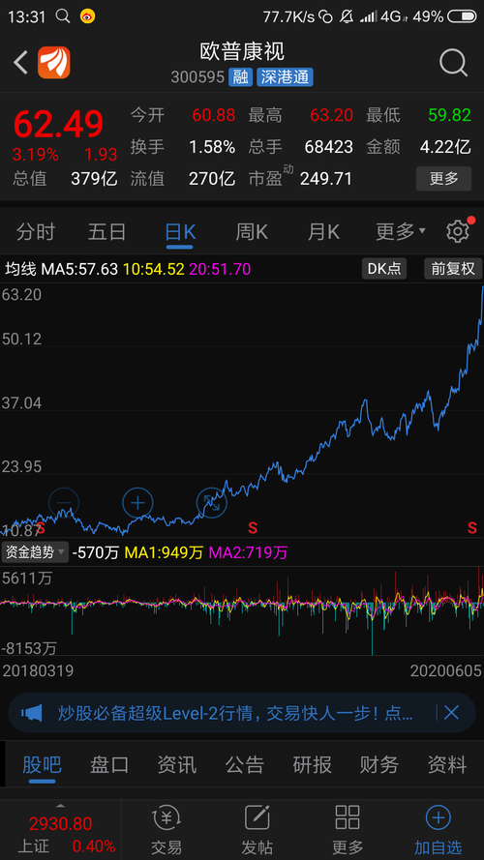The height and width of the screenshot is (860, 484).
Task: Tap the search magnifier at top right
Action: tap(453, 63)
